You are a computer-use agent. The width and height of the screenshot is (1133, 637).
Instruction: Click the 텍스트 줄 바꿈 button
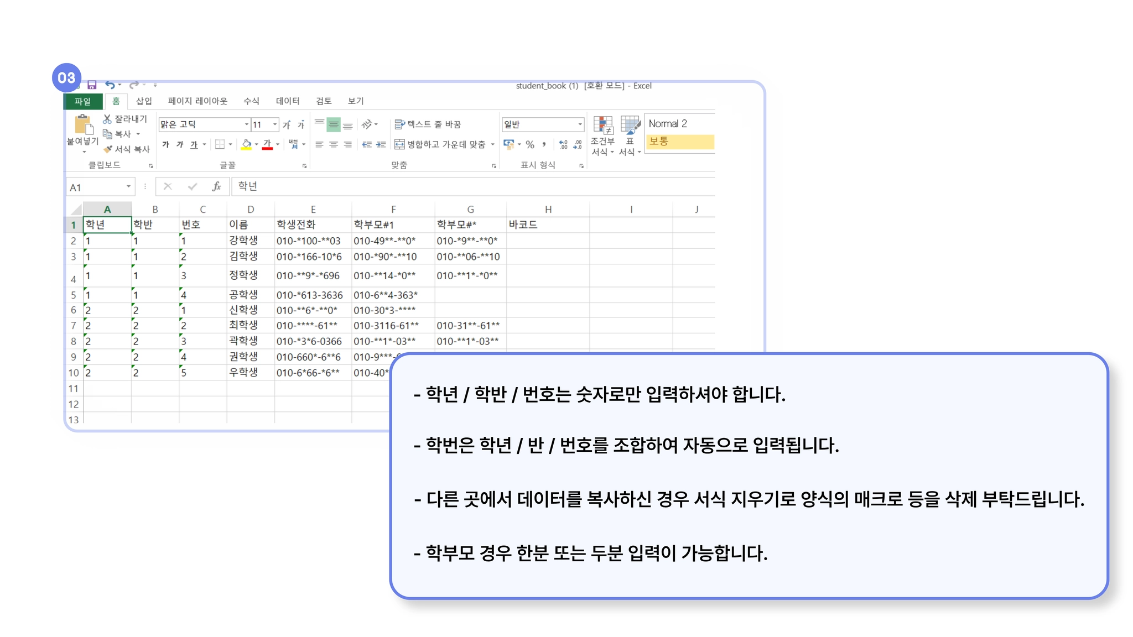click(x=428, y=124)
